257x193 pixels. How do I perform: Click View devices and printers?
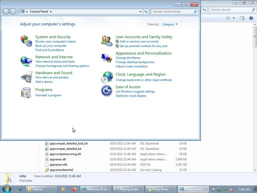coord(52,77)
